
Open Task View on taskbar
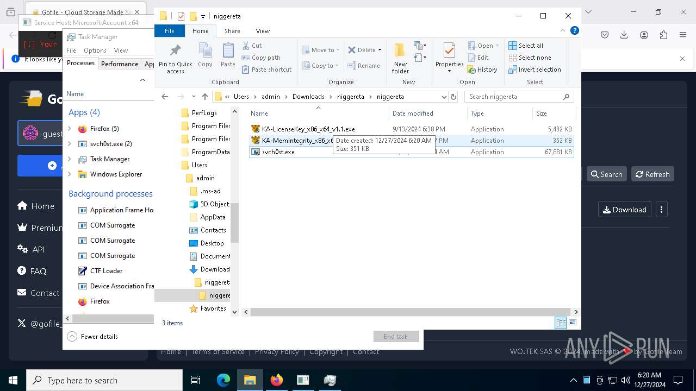[x=196, y=380]
